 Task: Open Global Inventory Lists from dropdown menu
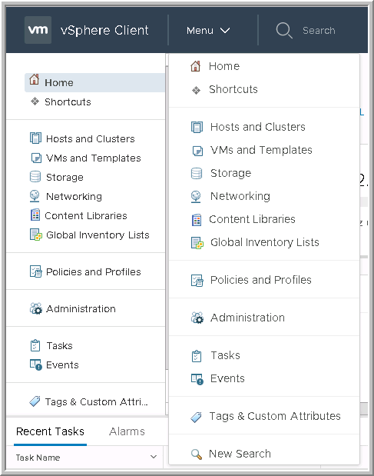tap(264, 242)
